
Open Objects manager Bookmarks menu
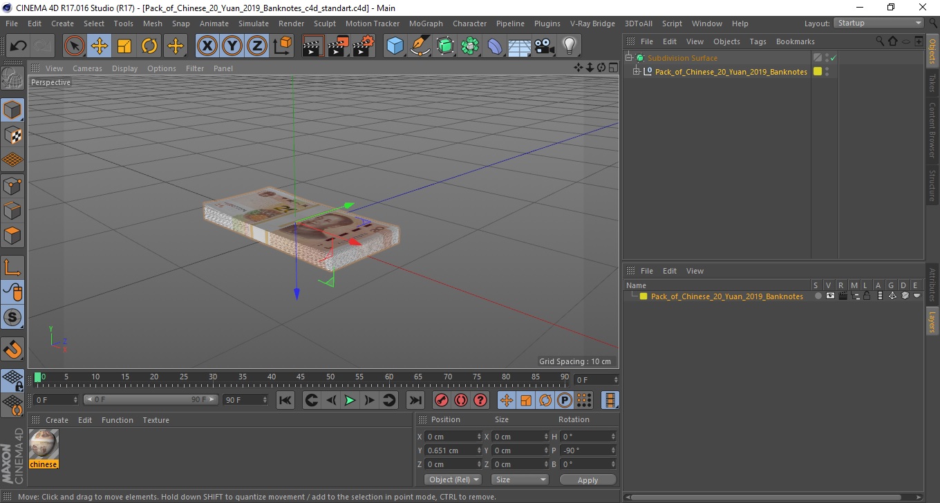coord(795,41)
